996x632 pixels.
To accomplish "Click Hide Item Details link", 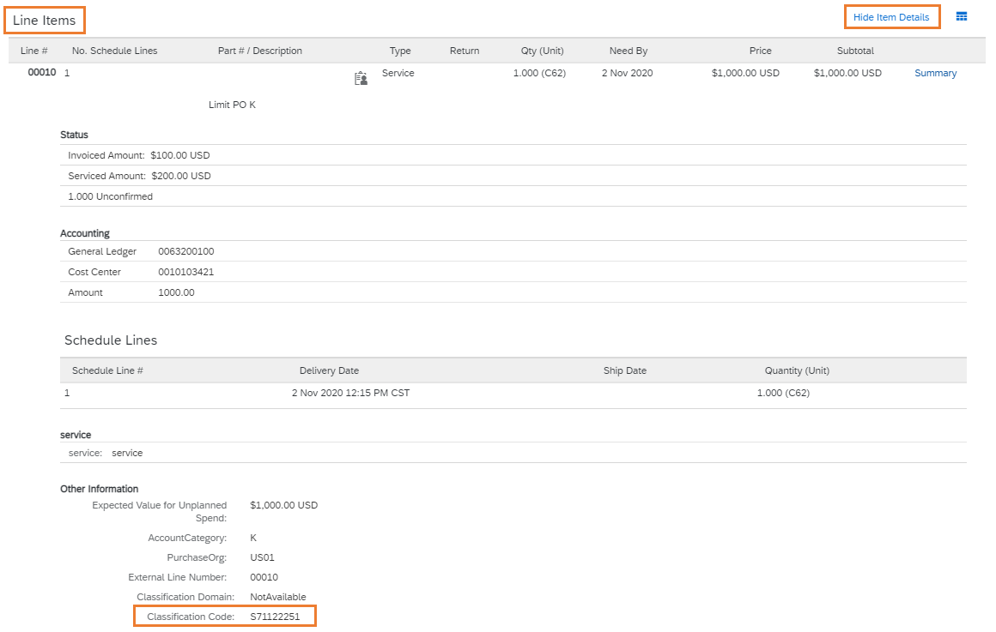I will point(891,17).
